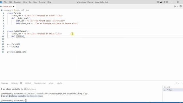The width and height of the screenshot is (183, 103).
Task: Split the editor to the right
Action: pos(180,6)
